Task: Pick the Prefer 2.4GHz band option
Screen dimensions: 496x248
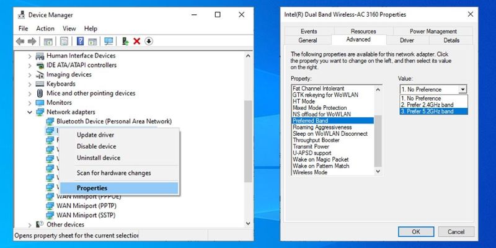Action: pyautogui.click(x=427, y=105)
